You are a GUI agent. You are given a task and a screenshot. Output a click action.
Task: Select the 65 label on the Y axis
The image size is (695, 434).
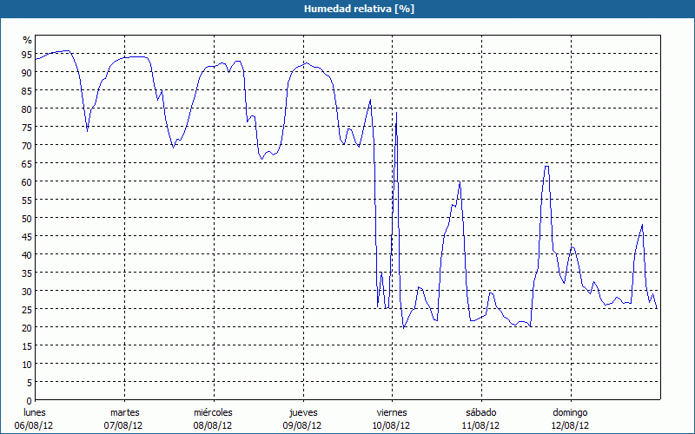point(27,164)
